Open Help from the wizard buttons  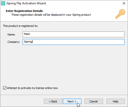[116, 101]
